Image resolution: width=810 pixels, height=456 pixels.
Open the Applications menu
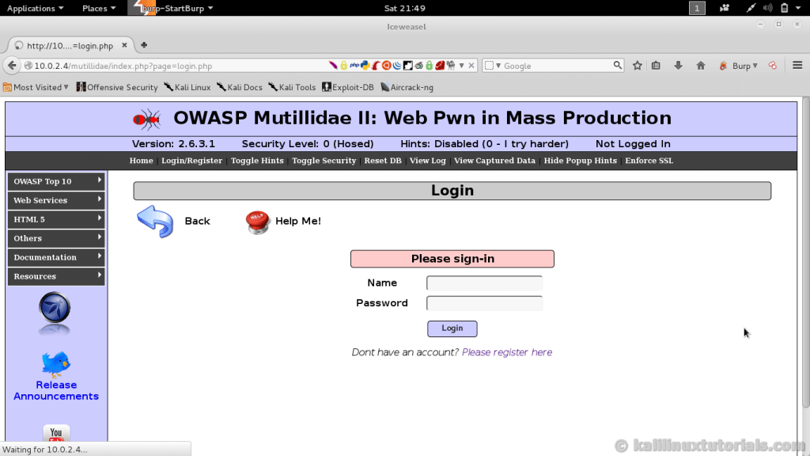35,8
